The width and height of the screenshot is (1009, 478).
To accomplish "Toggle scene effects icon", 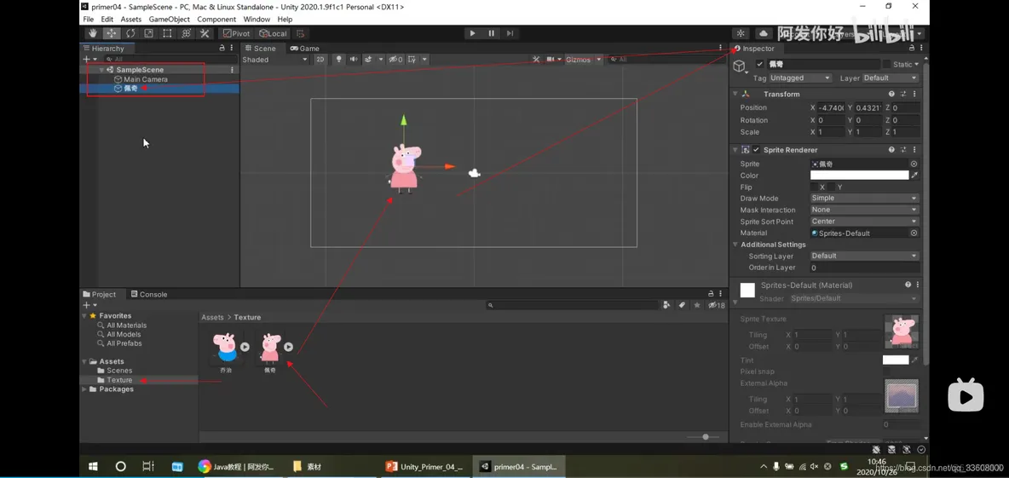I will pos(369,59).
